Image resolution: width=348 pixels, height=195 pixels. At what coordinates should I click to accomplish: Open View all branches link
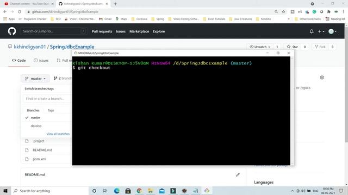pos(58,134)
